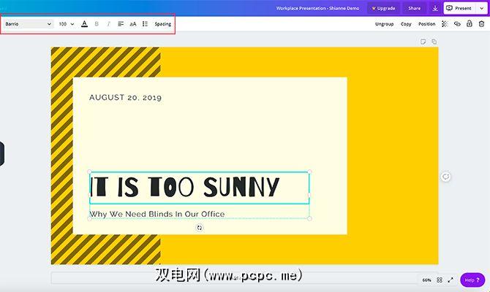Click the lock icon
This screenshot has width=490, height=292.
tap(469, 24)
